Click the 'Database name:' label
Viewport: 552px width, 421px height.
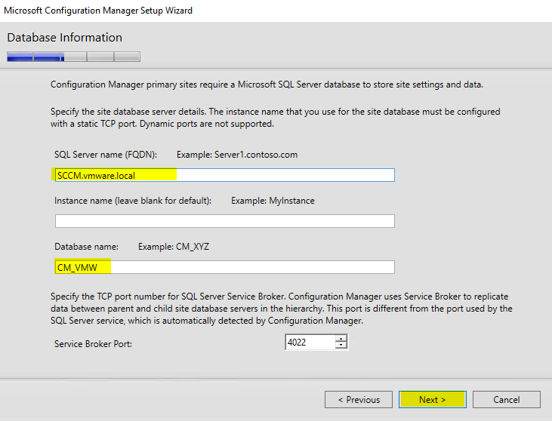pos(87,247)
